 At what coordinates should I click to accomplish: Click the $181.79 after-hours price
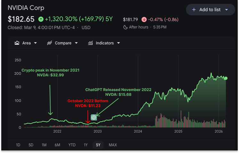(x=130, y=19)
